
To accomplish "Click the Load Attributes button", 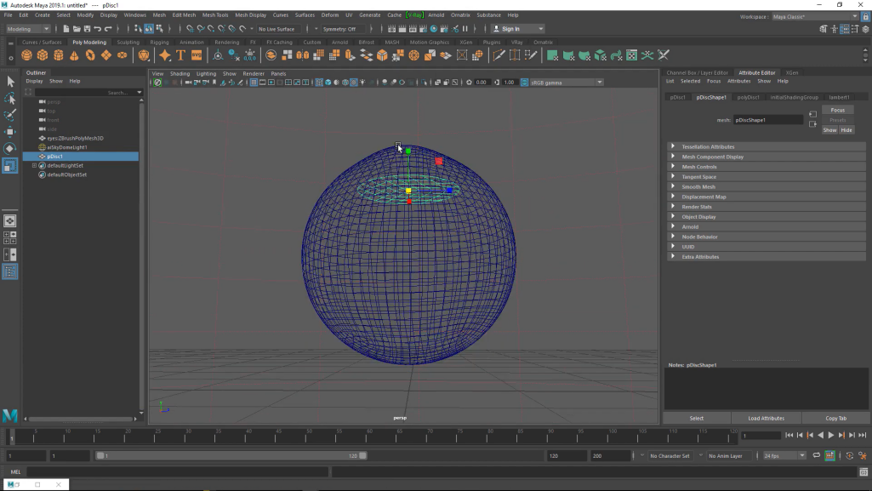I will 766,418.
